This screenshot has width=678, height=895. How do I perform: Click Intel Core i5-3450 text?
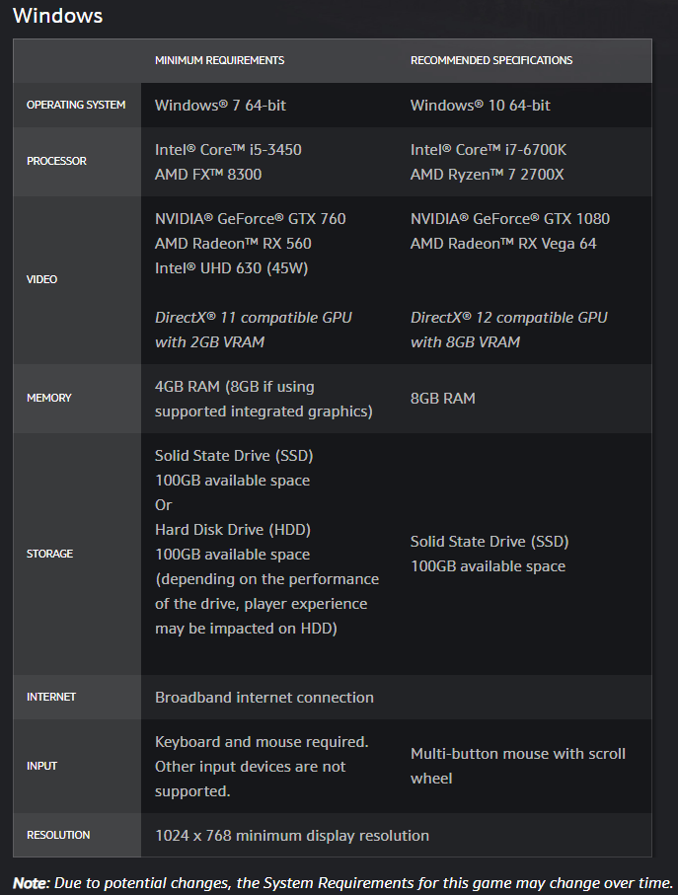pos(228,150)
